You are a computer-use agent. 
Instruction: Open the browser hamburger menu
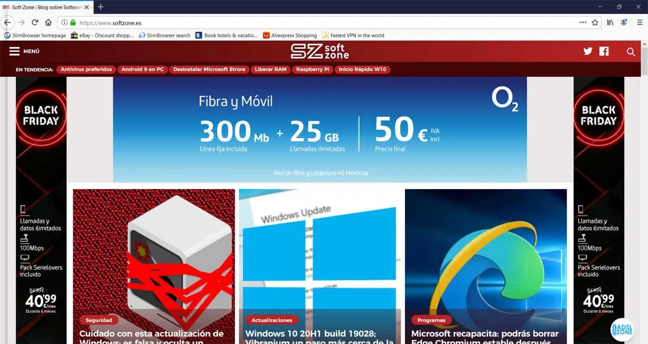coord(639,23)
